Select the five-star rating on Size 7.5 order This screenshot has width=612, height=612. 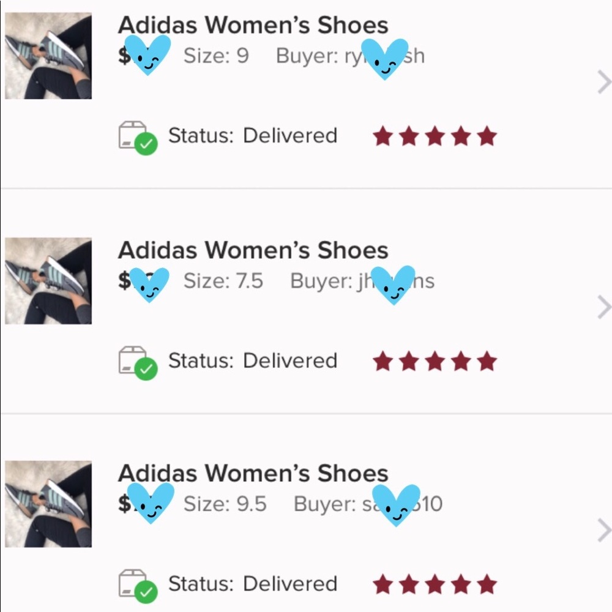pos(435,361)
